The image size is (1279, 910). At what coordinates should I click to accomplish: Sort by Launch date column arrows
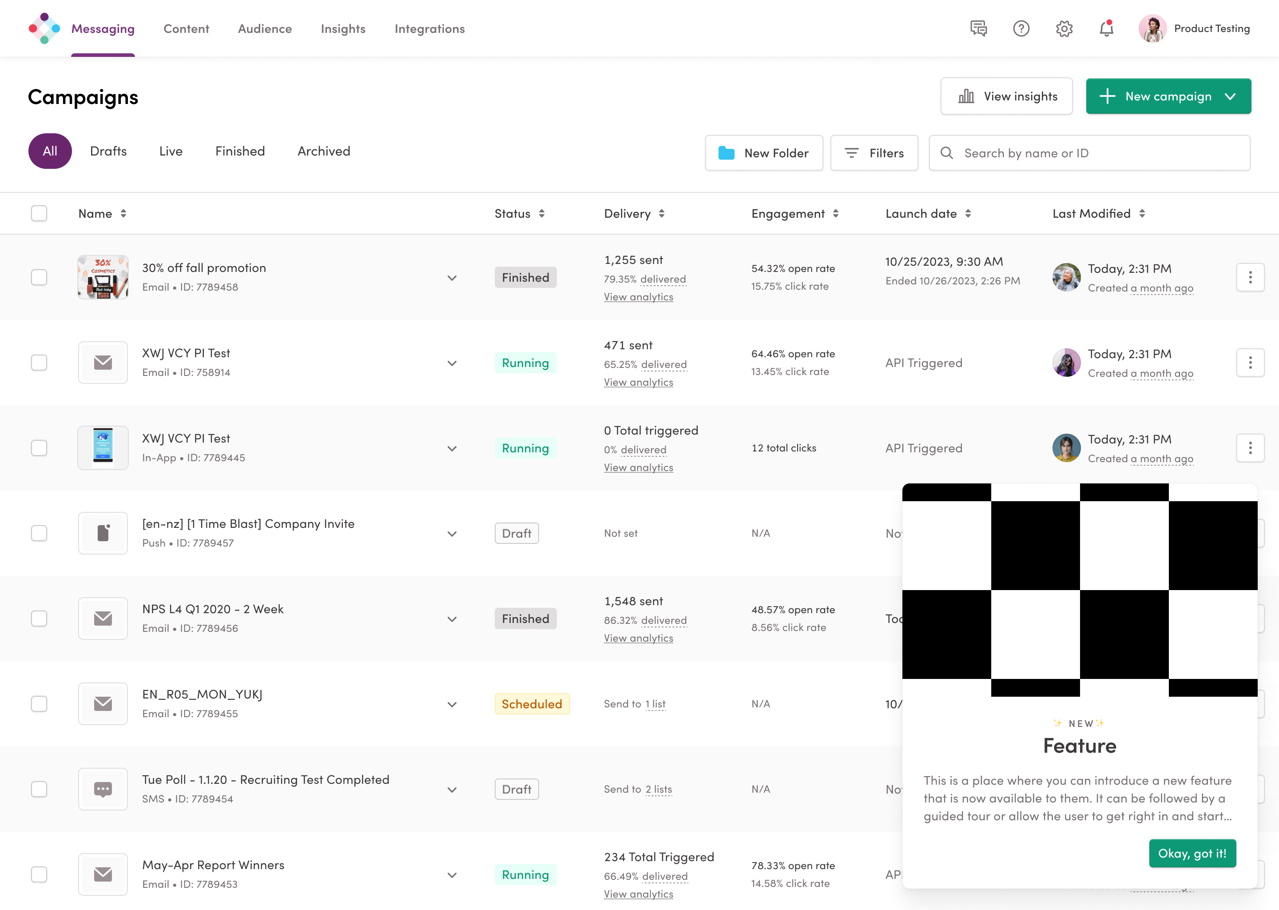(968, 213)
